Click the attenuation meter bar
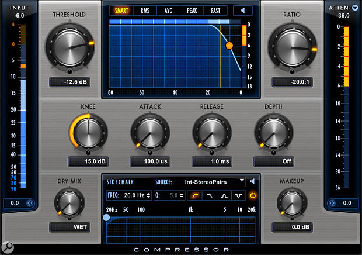This screenshot has height=255, width=362. pos(346,106)
